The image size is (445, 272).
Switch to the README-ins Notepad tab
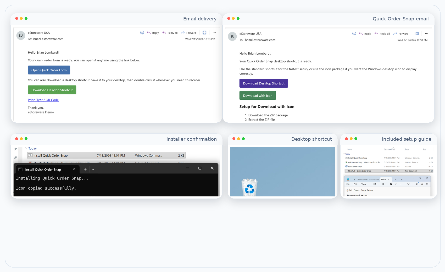click(x=374, y=179)
